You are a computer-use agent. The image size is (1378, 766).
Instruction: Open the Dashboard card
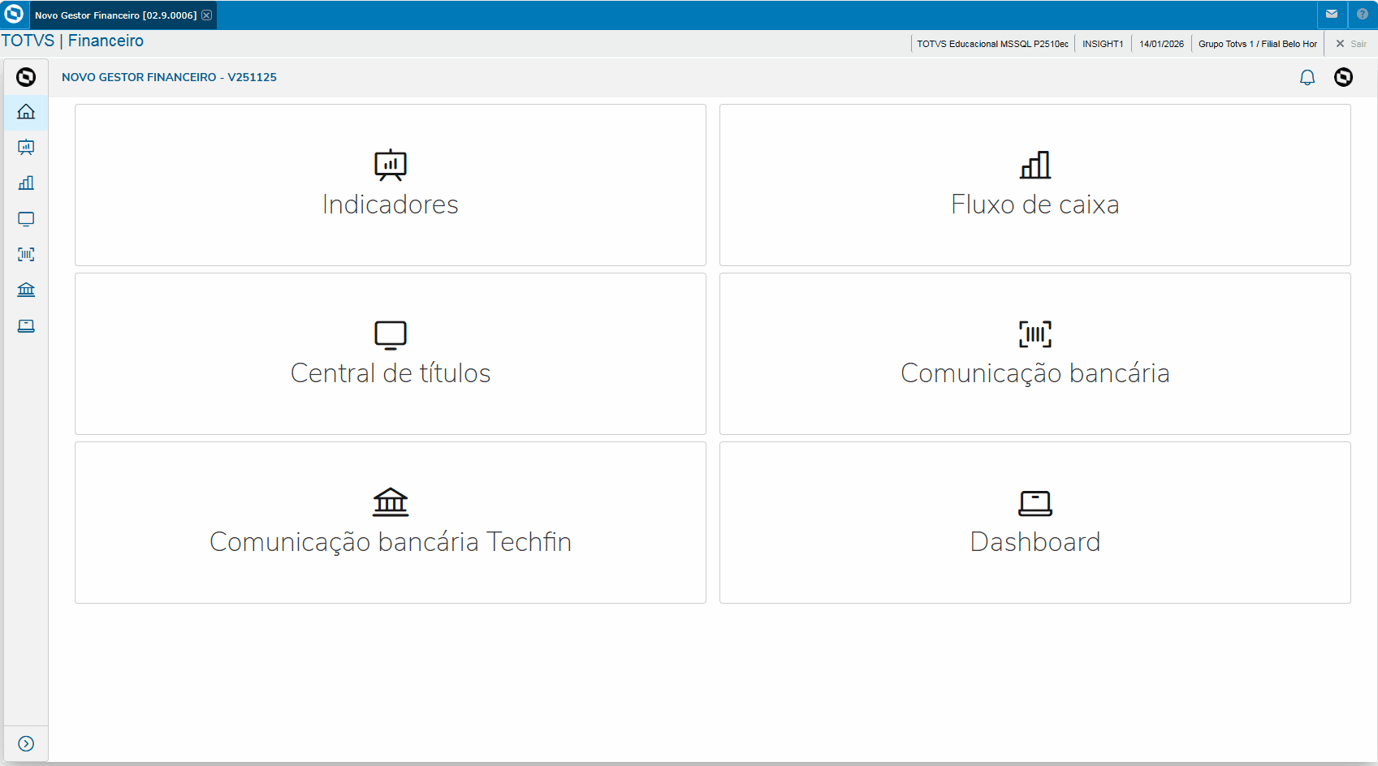(1035, 523)
